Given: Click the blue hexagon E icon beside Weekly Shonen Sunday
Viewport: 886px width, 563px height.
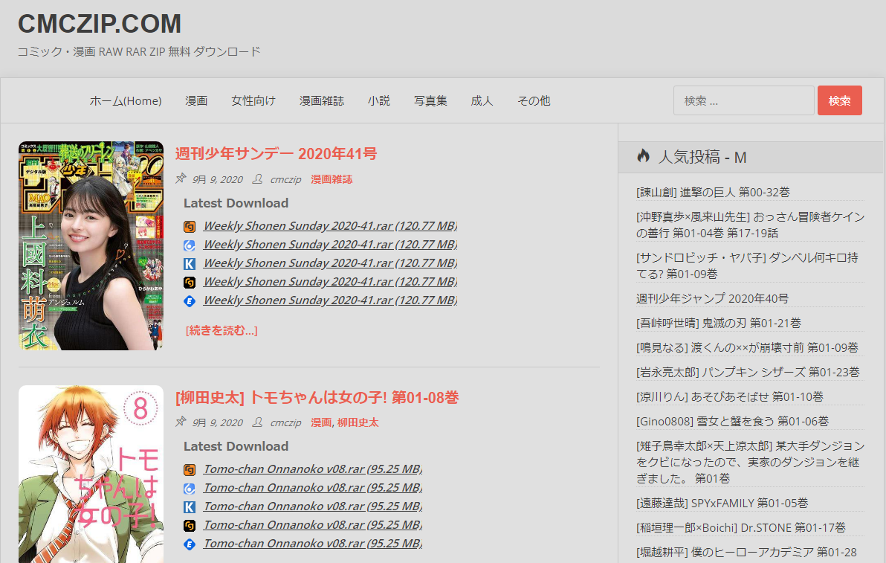Looking at the screenshot, I should coord(190,301).
